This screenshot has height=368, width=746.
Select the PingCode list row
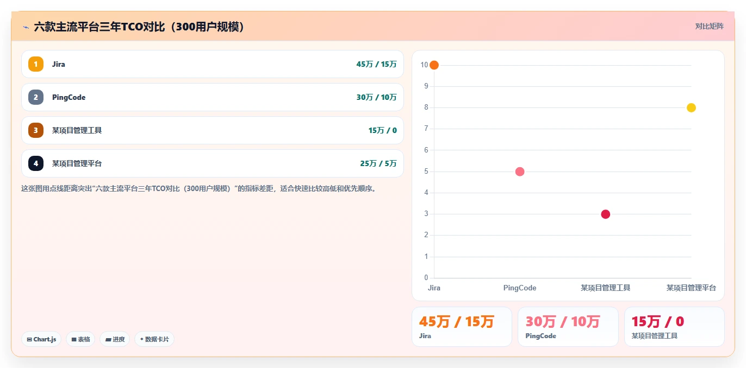pyautogui.click(x=213, y=97)
